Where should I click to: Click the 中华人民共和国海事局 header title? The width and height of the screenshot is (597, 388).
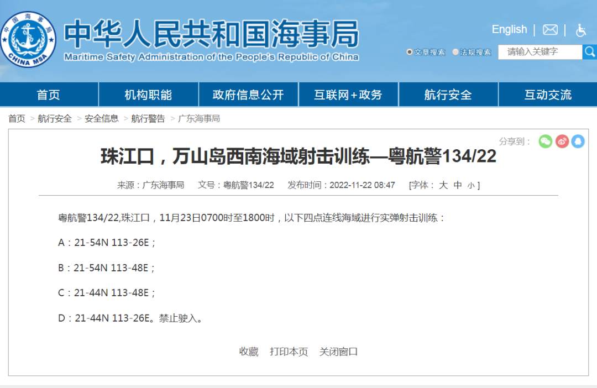coord(211,34)
